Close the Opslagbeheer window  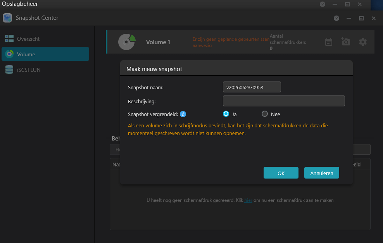360,4
